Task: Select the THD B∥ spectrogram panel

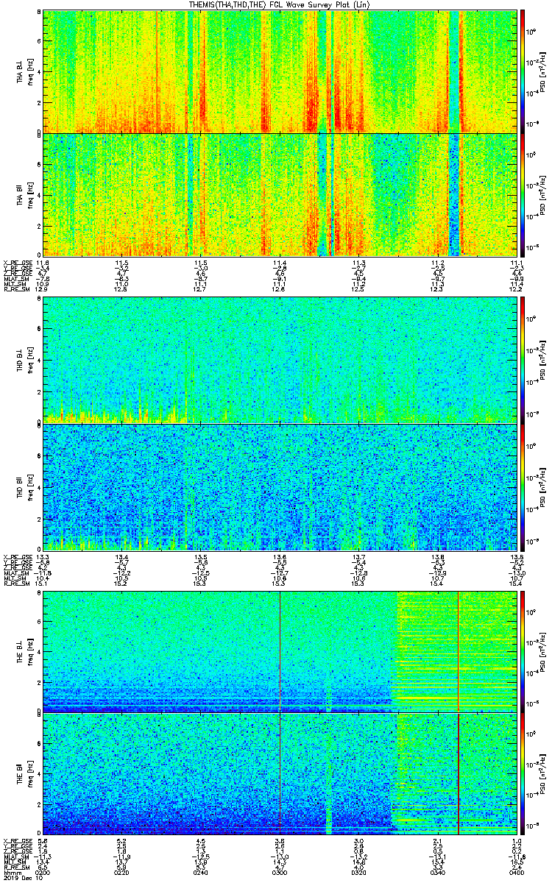Action: click(x=280, y=486)
